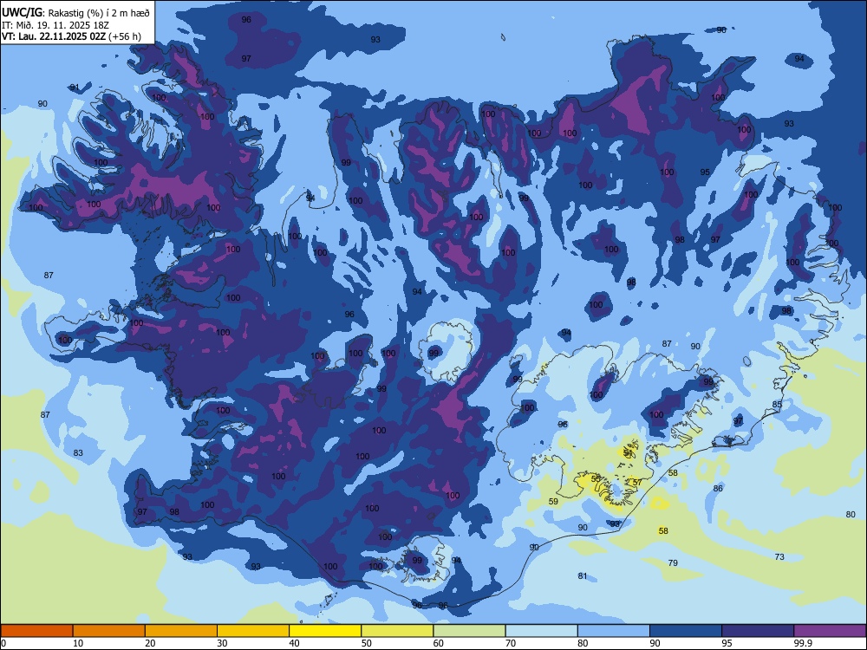
Task: Click the 70–80 pale blue legend swatch
Action: (x=542, y=631)
